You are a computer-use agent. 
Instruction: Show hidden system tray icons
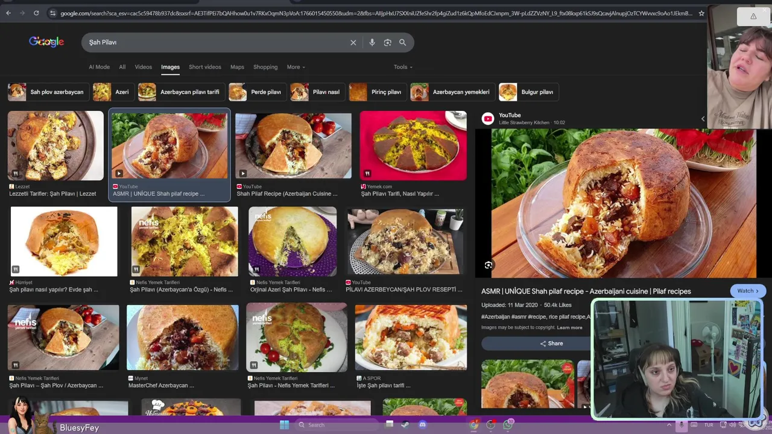coord(669,424)
